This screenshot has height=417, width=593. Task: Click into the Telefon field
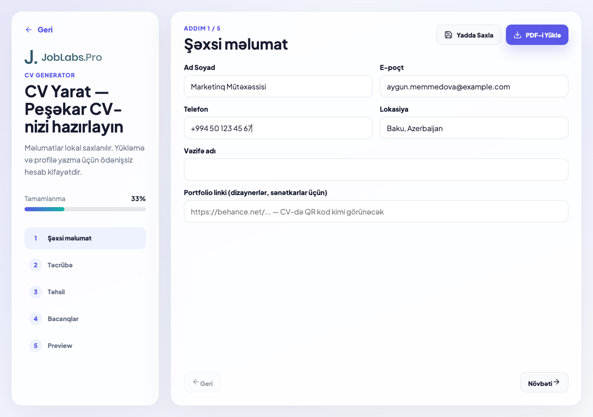coord(278,128)
